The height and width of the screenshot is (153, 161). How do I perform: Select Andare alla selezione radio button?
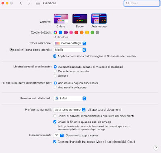pos(55,88)
